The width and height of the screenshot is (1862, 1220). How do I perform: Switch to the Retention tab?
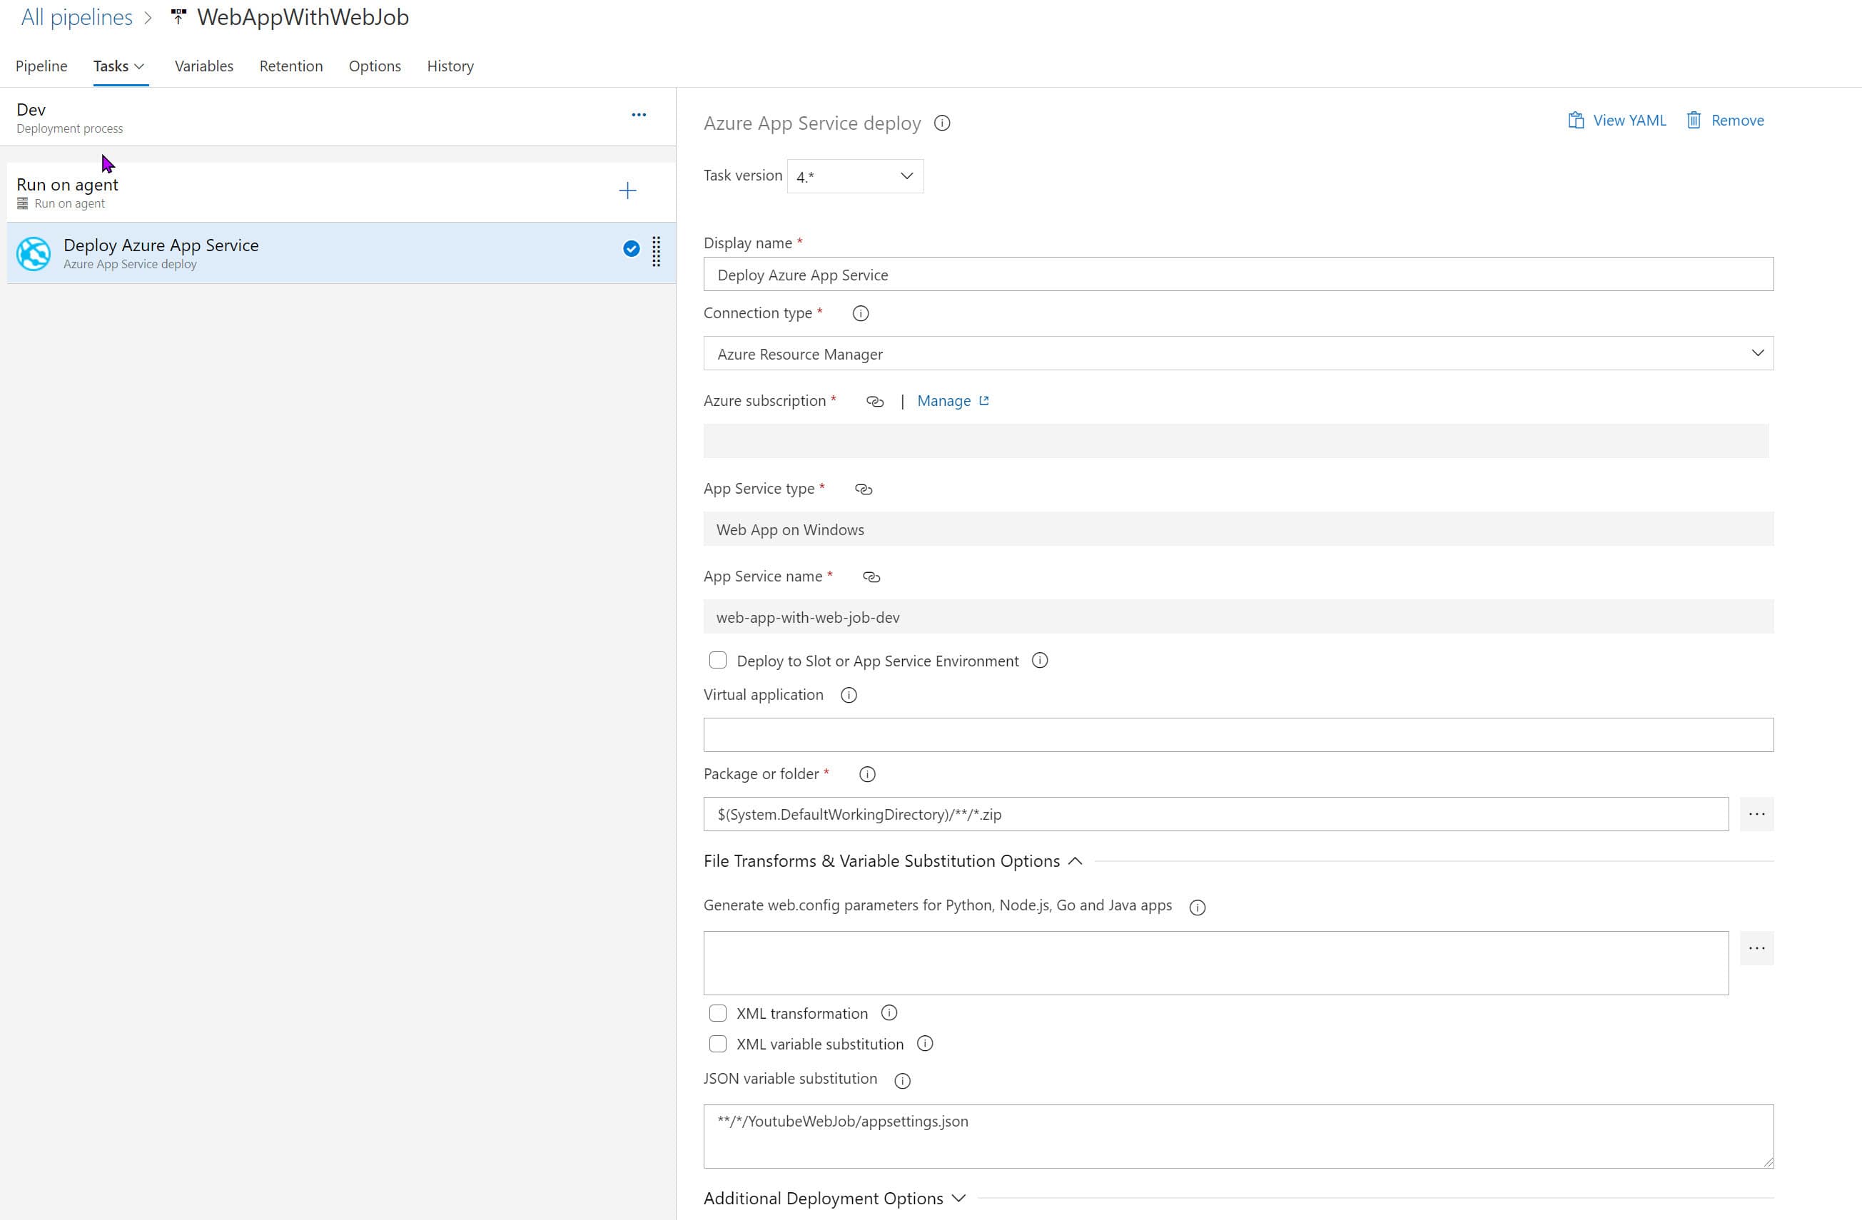pos(291,66)
